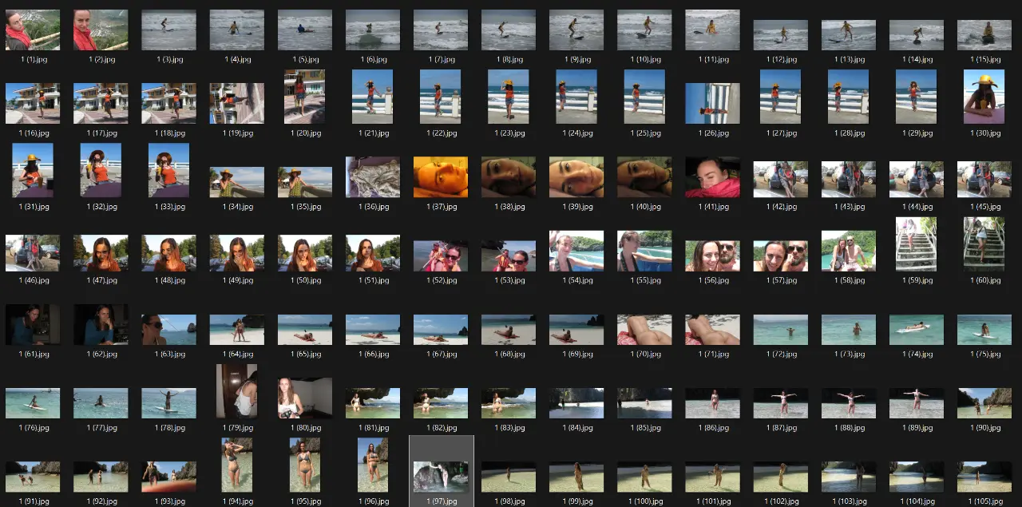Select the thumbnail for 1 (90).jpg

click(984, 403)
